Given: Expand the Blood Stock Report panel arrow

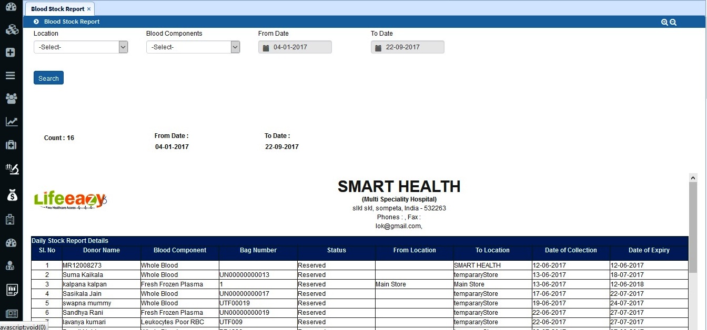Looking at the screenshot, I should (x=36, y=22).
